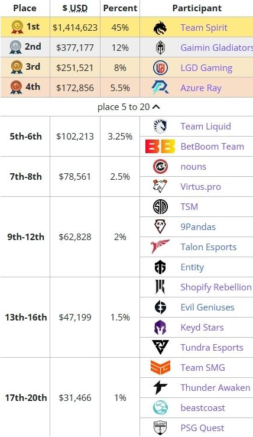The height and width of the screenshot is (437, 253).
Task: Click the Gaimin Gladiators helmet logo
Action: [160, 48]
